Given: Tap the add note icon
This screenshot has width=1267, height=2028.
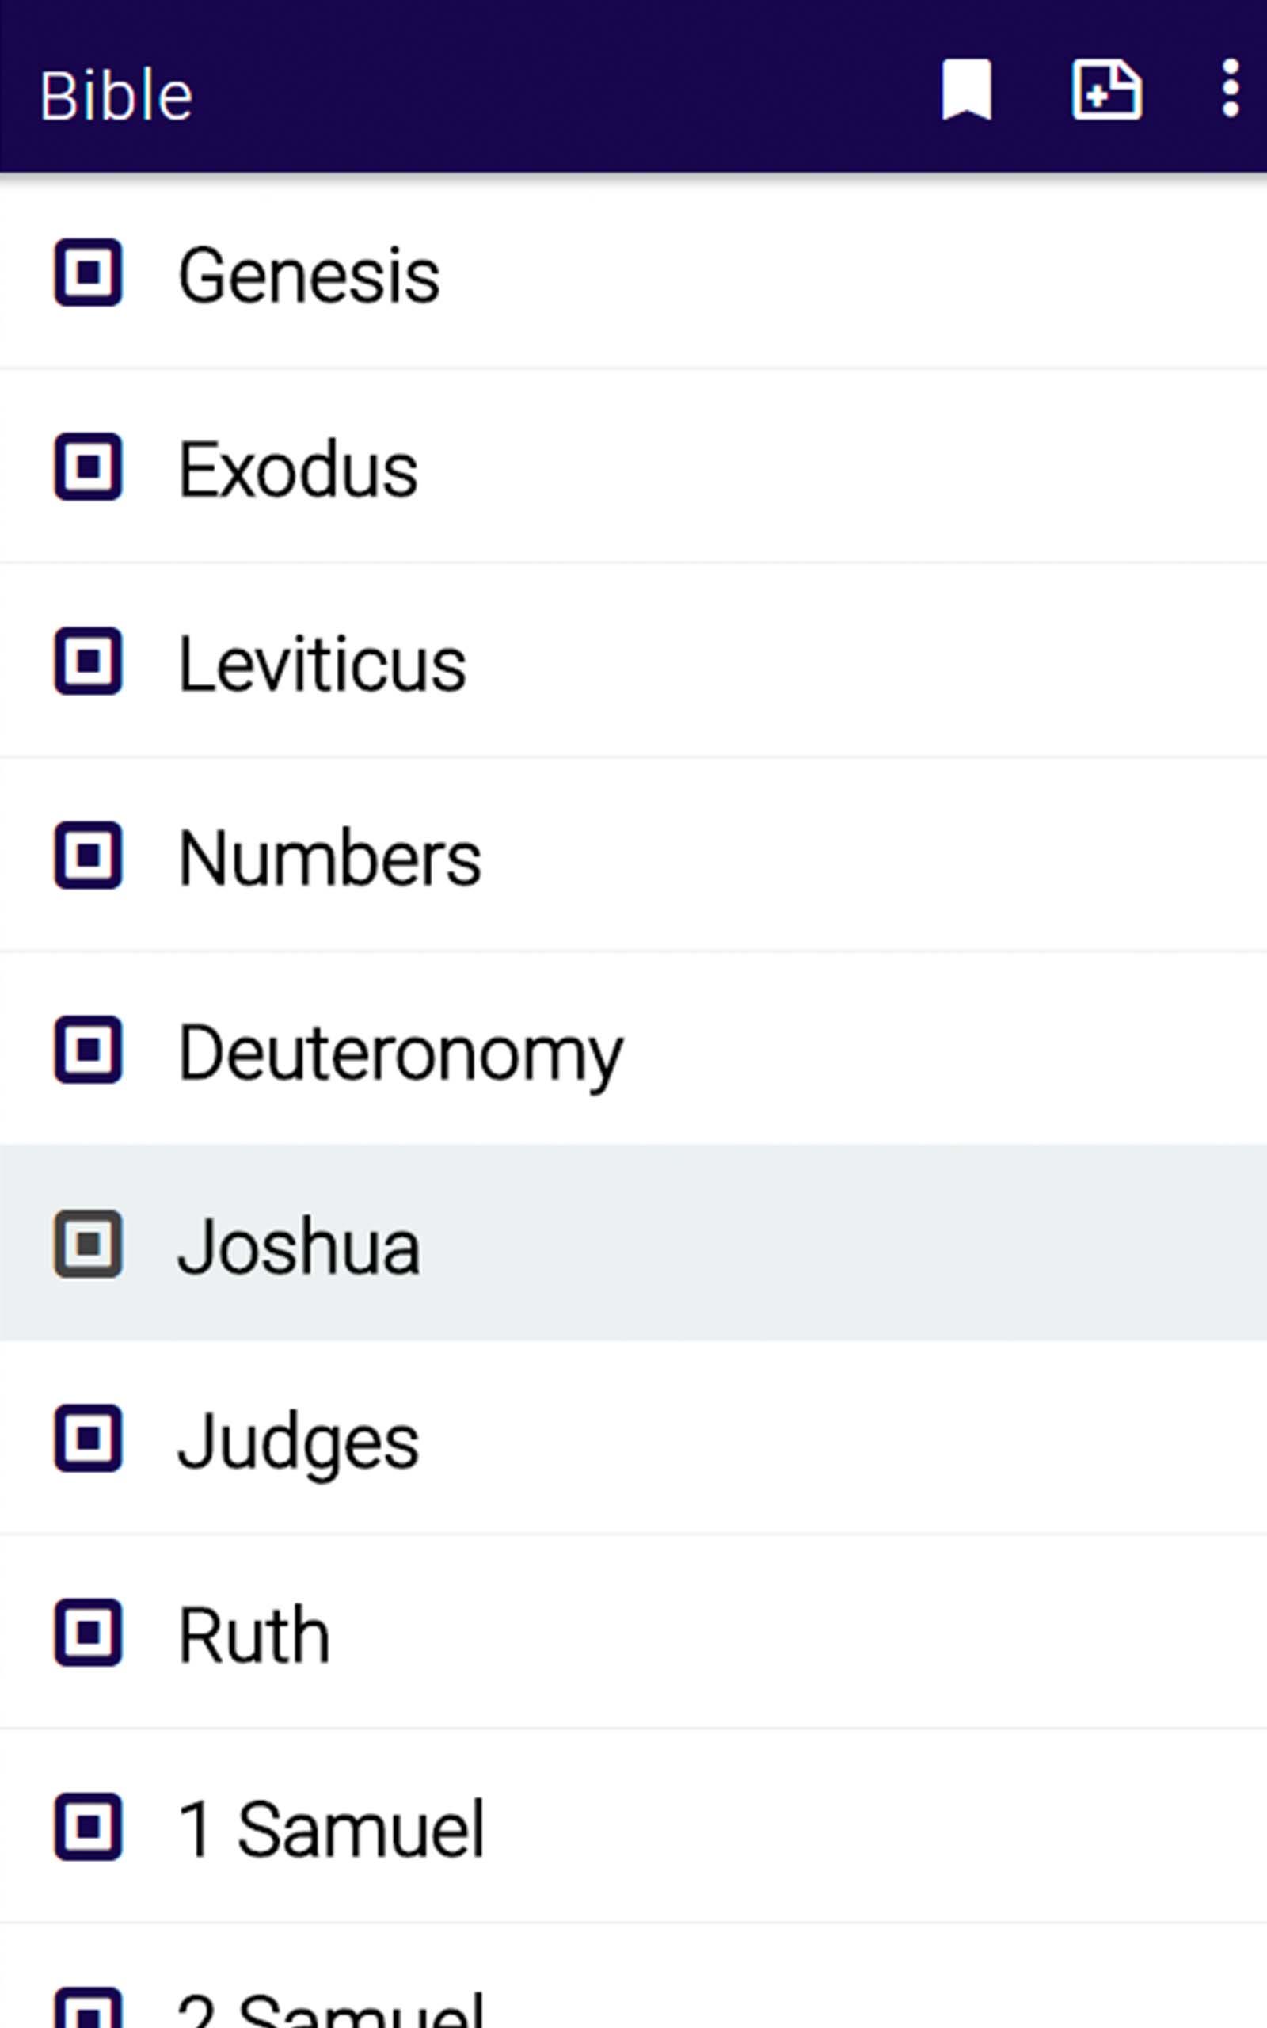Looking at the screenshot, I should (1107, 89).
